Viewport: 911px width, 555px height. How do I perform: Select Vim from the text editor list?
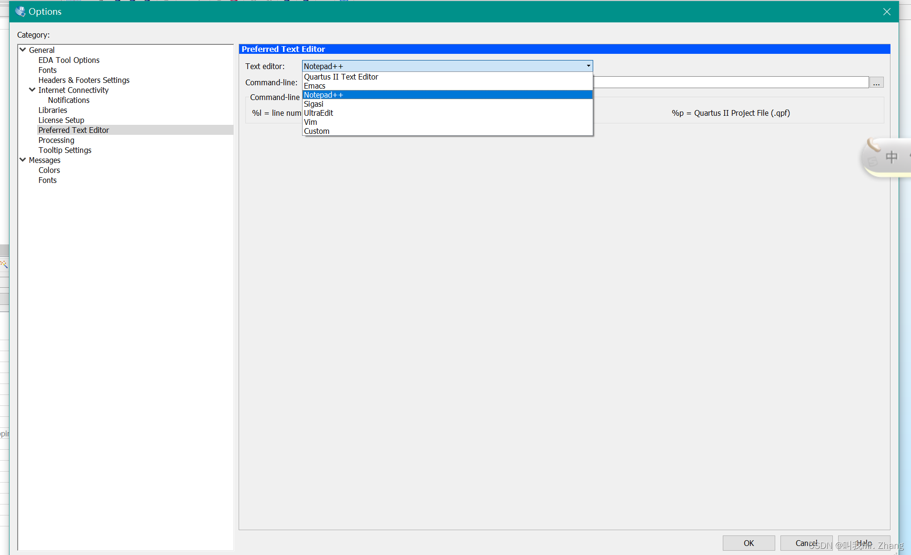click(x=310, y=122)
